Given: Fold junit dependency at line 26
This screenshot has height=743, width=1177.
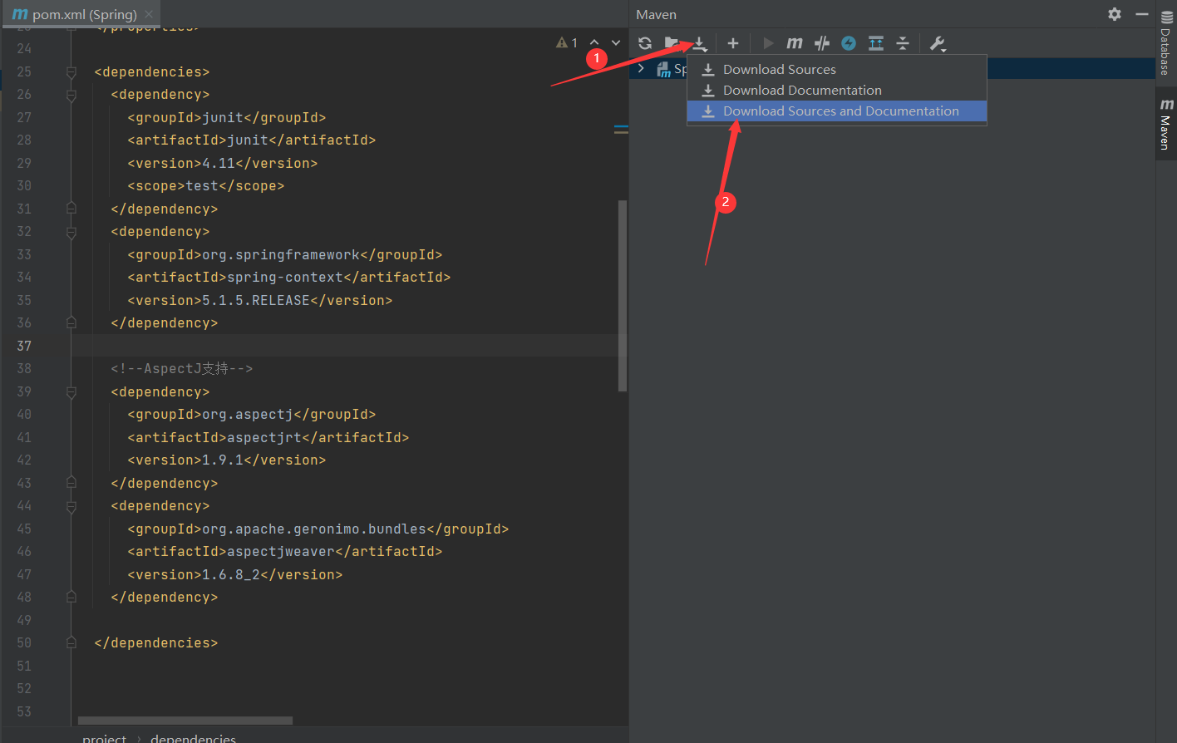Looking at the screenshot, I should coord(71,95).
